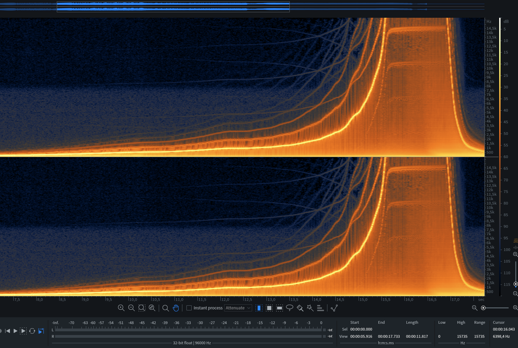Toggle playhead follows playback button

41,331
